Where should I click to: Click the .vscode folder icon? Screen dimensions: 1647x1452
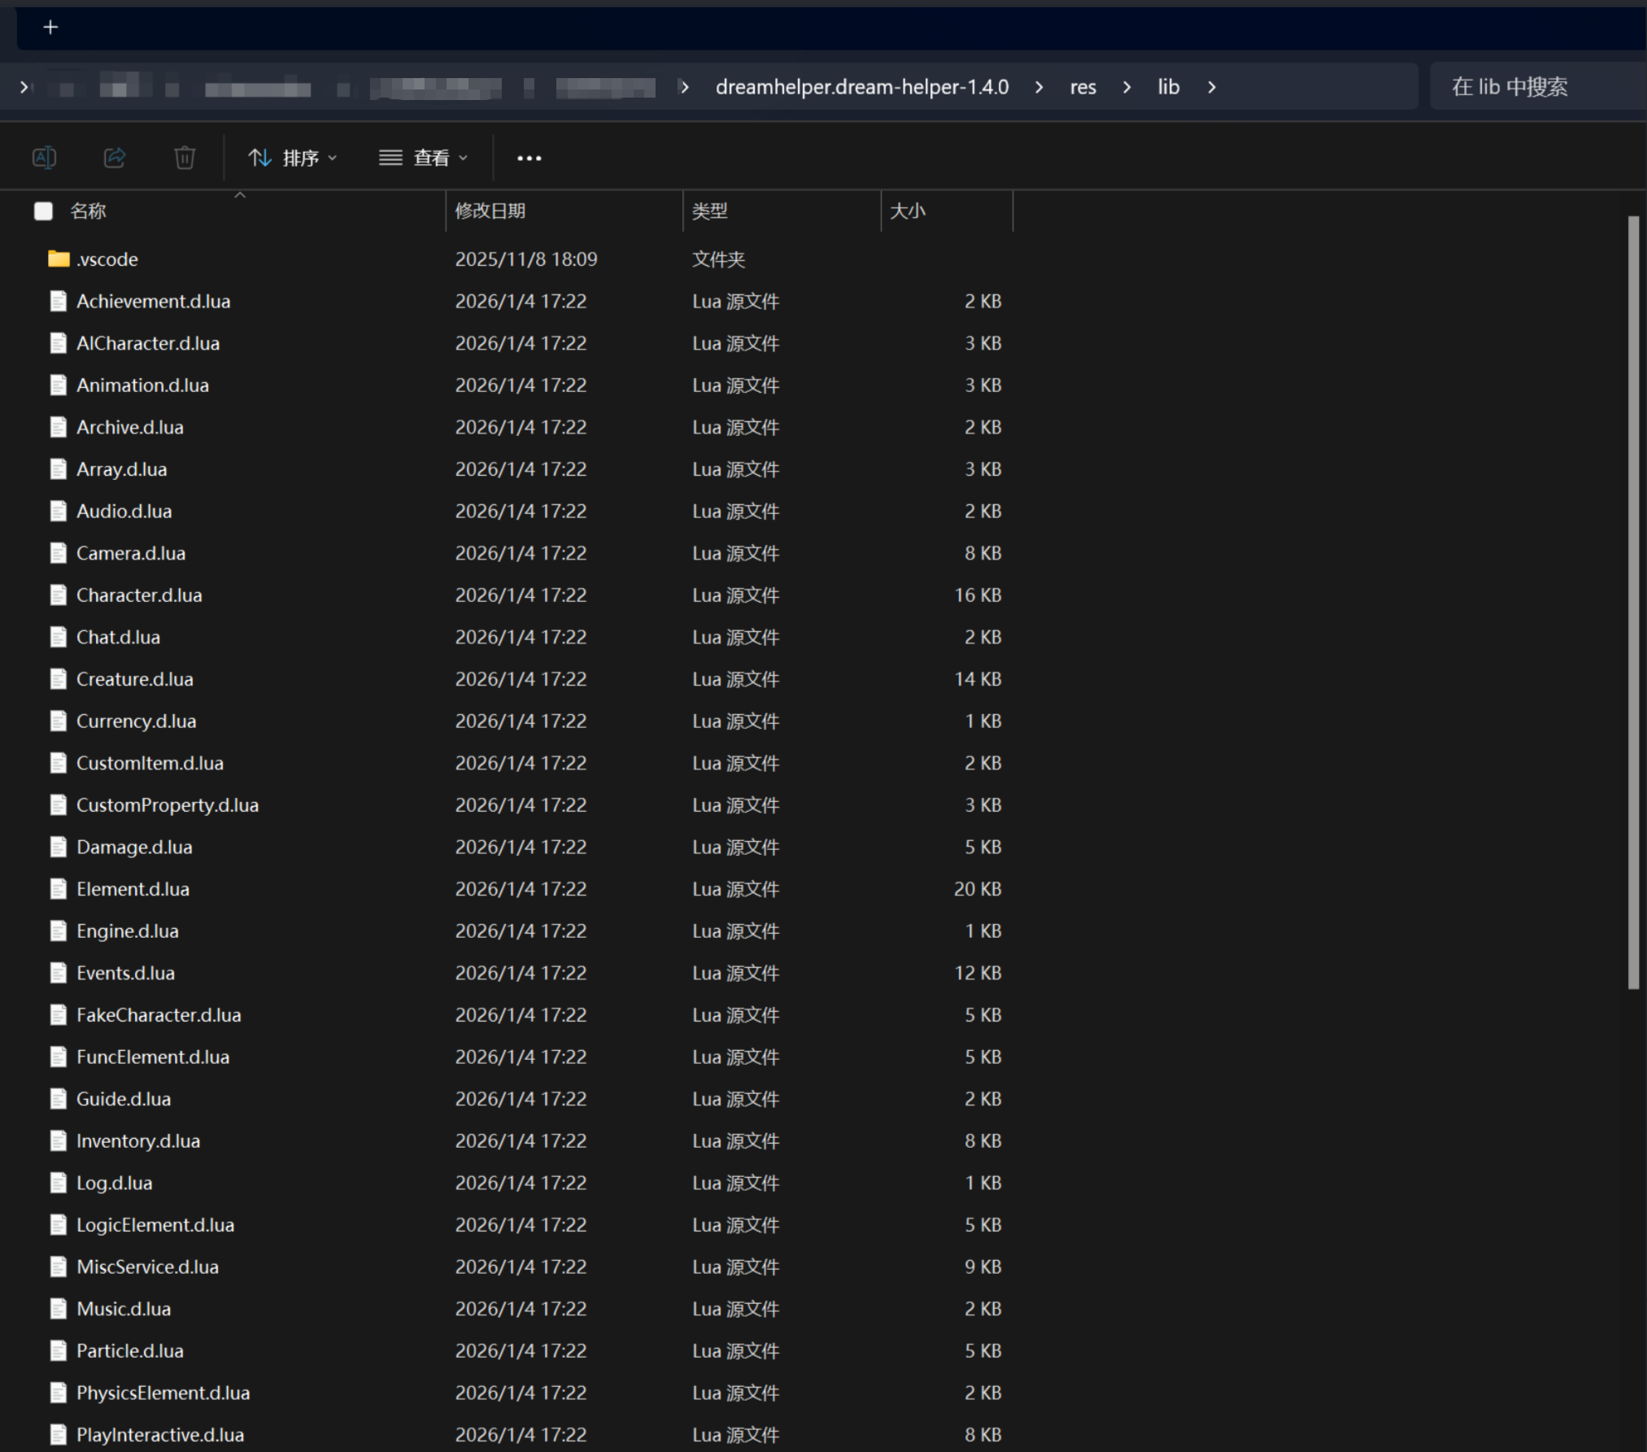pos(59,259)
